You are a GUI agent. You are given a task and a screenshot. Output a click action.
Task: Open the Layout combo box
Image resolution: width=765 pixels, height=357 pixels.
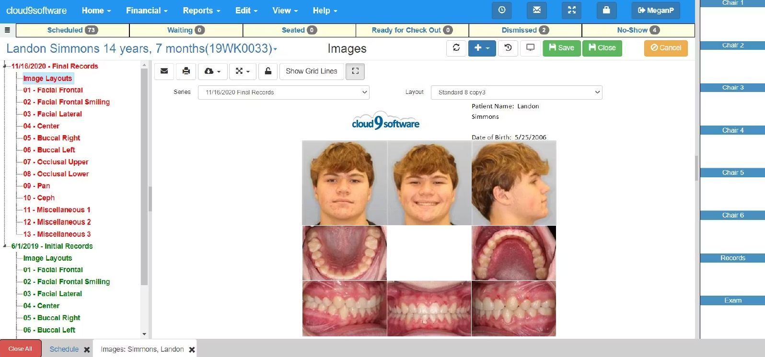pyautogui.click(x=517, y=92)
